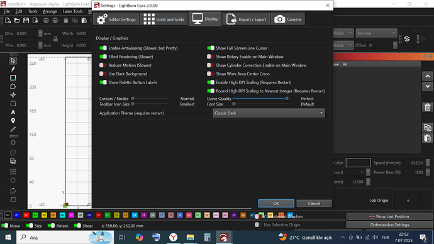Viewport: 434px width, 244px height.
Task: Open the Tools menu
Action: [33, 11]
